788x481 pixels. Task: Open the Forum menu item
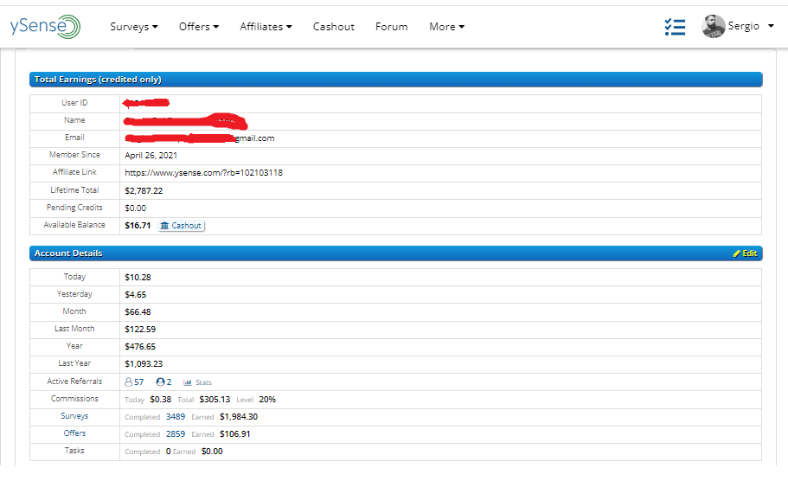pyautogui.click(x=391, y=27)
